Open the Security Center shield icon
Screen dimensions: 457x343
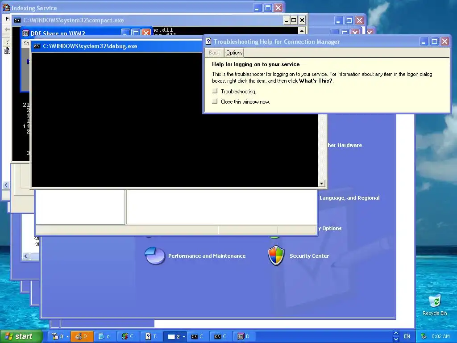(x=276, y=255)
